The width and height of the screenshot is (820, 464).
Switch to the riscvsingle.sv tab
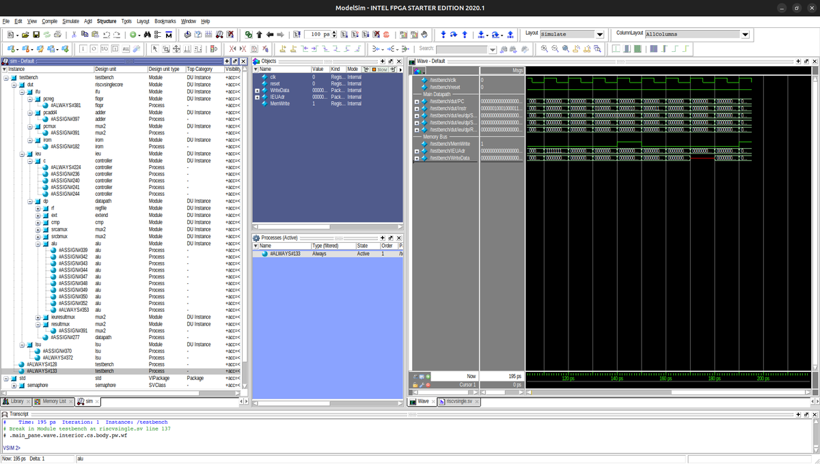(x=460, y=401)
